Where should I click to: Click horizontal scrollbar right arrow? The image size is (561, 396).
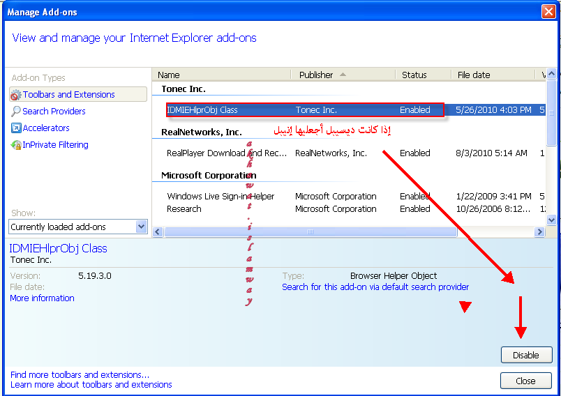click(x=539, y=231)
